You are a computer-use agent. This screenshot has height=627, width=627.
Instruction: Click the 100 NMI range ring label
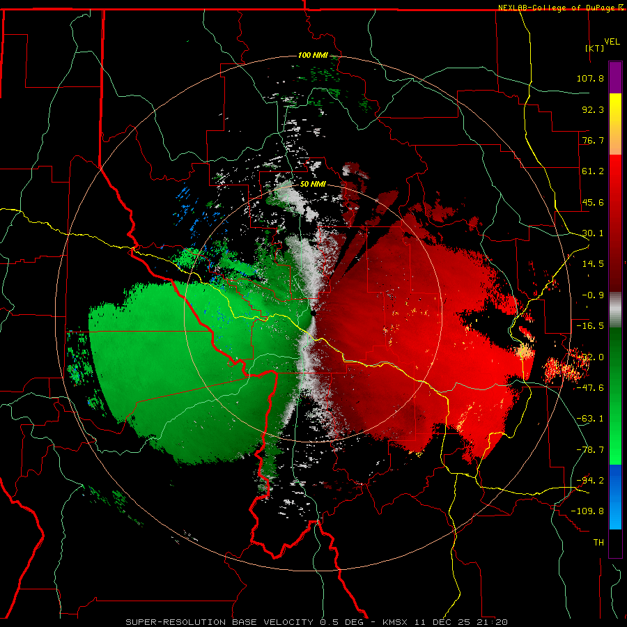coord(313,55)
